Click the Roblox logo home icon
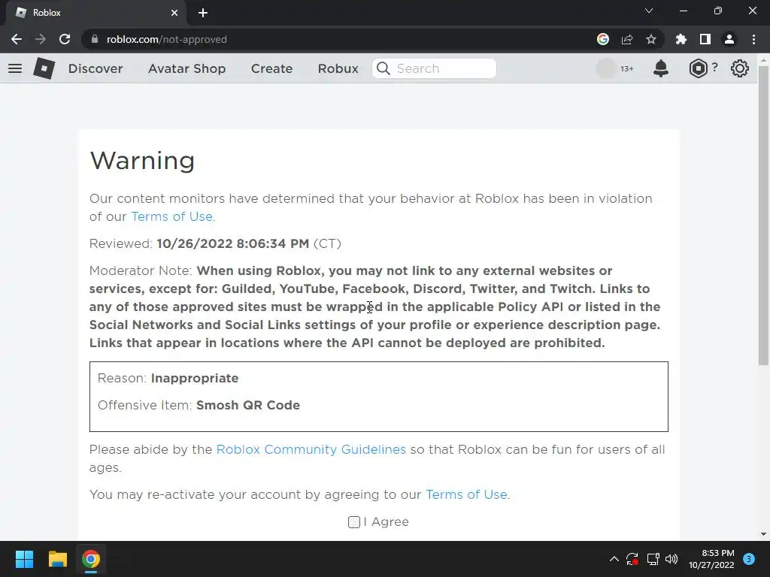 click(x=44, y=68)
